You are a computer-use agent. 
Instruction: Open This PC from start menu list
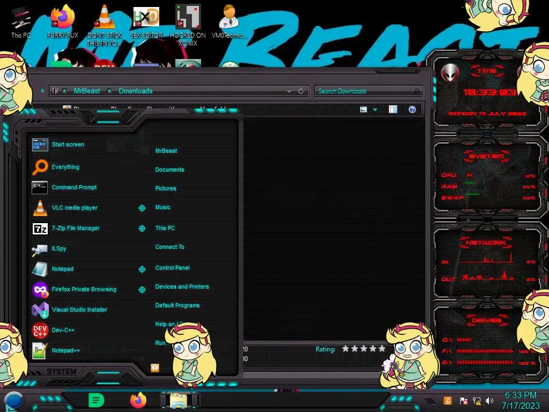coord(165,228)
